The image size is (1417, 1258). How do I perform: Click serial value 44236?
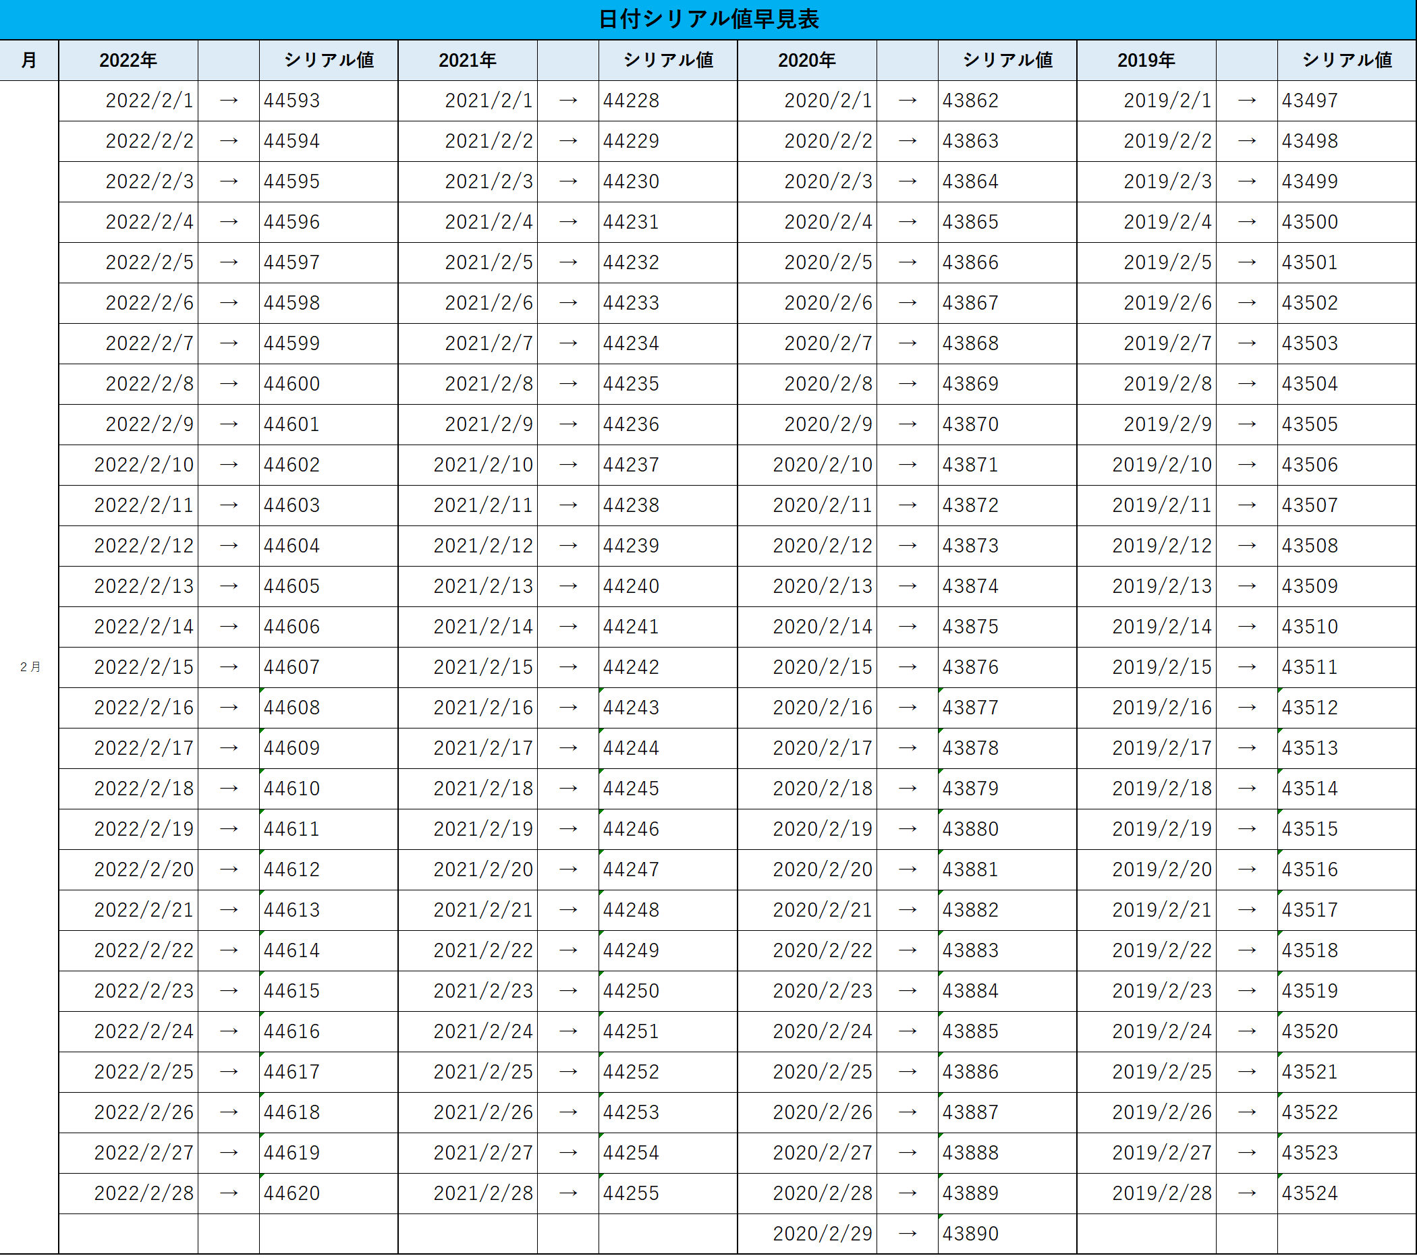pyautogui.click(x=668, y=425)
